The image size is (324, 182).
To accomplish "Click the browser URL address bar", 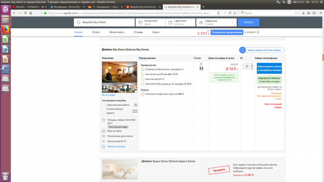I will [129, 13].
